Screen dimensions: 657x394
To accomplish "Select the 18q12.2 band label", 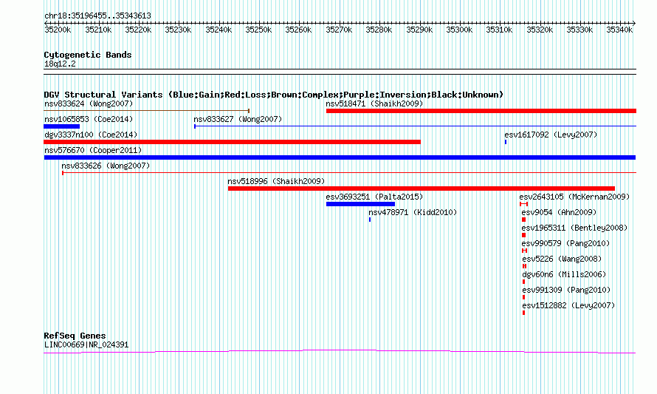I will [60, 64].
